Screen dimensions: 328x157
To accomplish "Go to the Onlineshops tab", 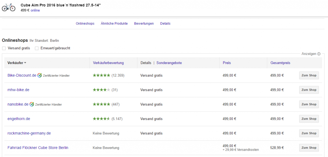I will point(85,24).
